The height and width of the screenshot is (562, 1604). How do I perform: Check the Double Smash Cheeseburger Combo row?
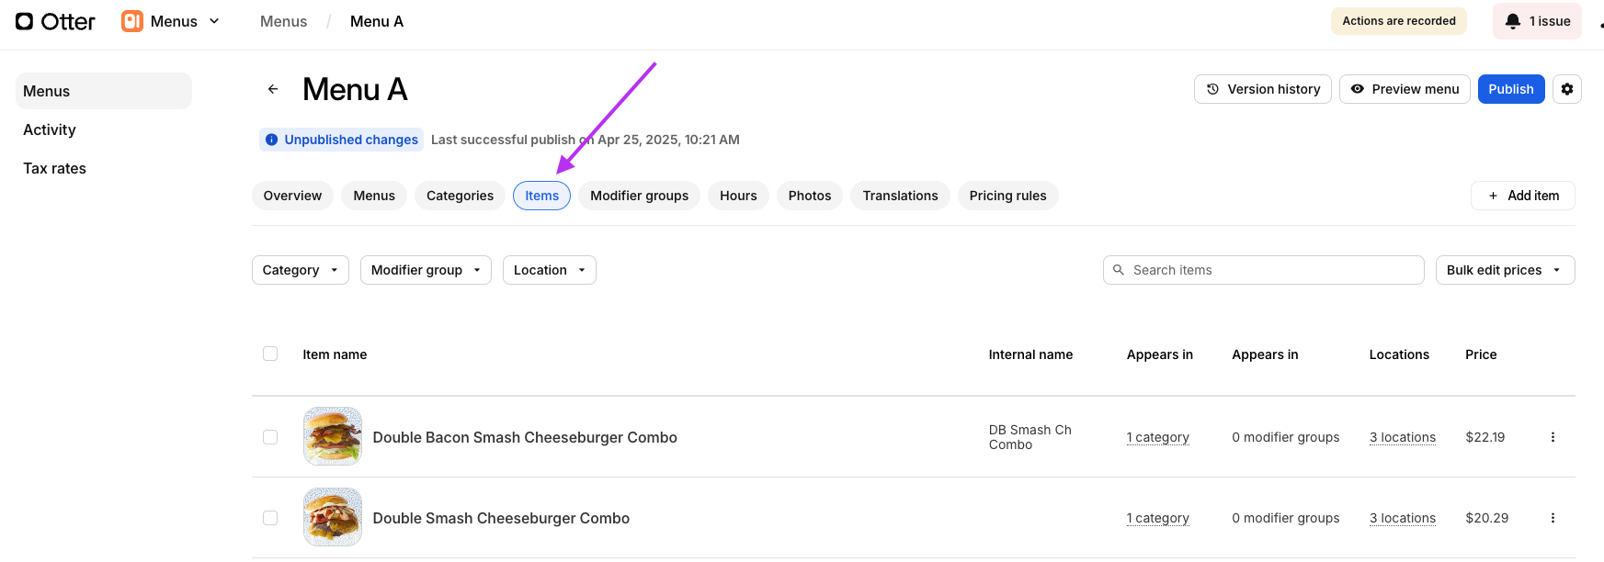pos(270,518)
